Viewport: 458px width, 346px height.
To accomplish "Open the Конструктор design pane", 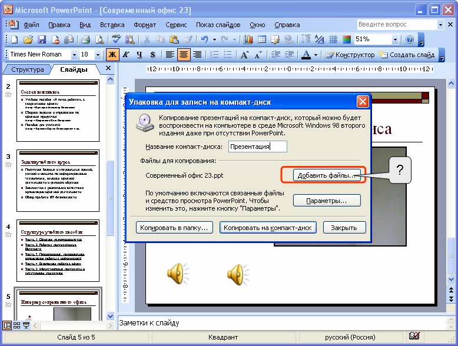I will coord(350,55).
